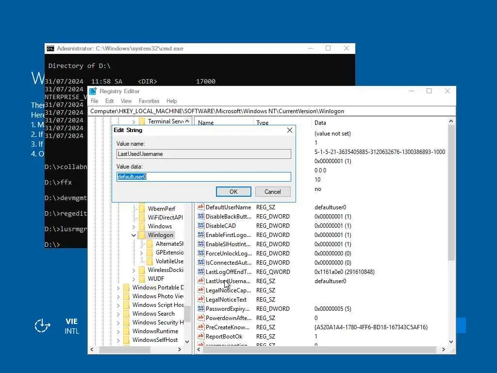Click the LastLogOffEndT QWORD icon
The height and width of the screenshot is (373, 497).
click(200, 271)
